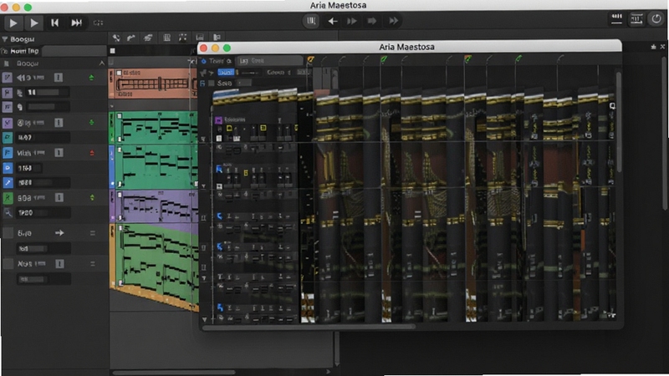Screen dimensions: 669x376
Task: Click equals handle on the Buo row
Action: pyautogui.click(x=93, y=233)
